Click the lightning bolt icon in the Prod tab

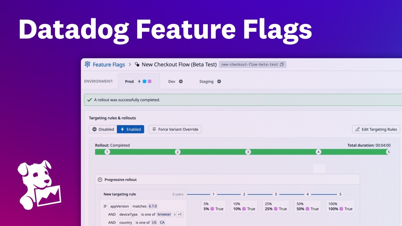click(139, 81)
